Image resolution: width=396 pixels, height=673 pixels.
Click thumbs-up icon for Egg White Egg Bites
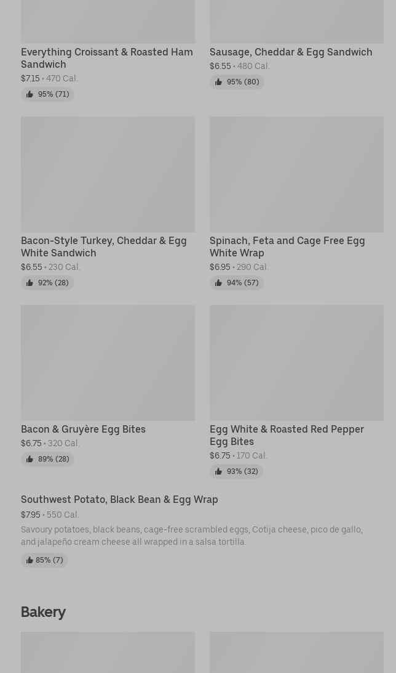click(x=218, y=471)
